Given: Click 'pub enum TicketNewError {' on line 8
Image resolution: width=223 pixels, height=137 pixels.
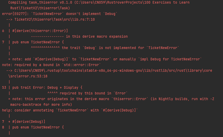Looking at the screenshot, I should click(38, 127).
